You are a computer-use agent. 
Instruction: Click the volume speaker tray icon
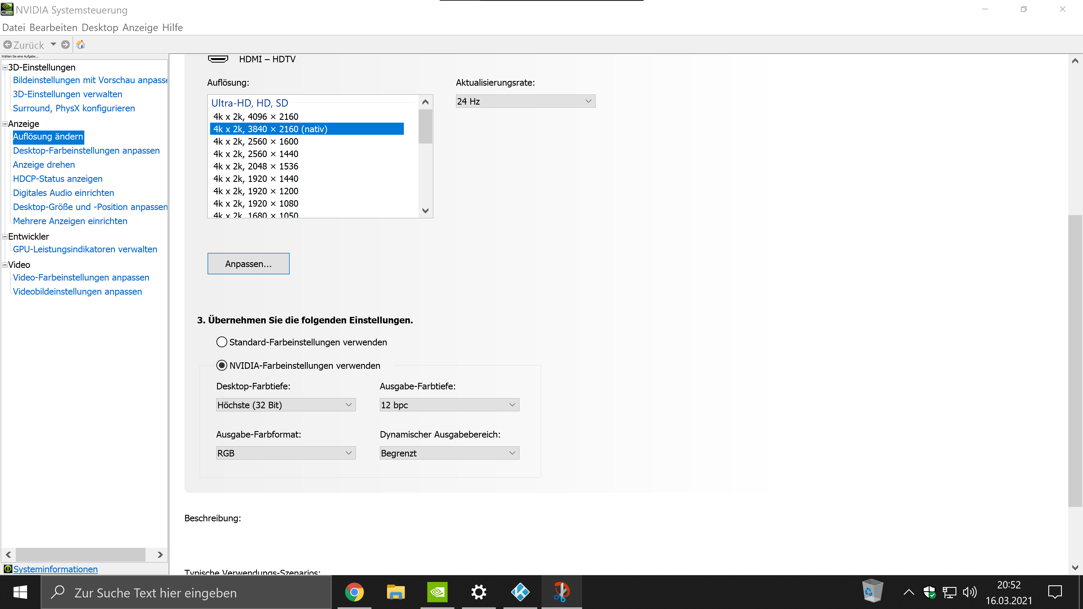click(x=970, y=592)
